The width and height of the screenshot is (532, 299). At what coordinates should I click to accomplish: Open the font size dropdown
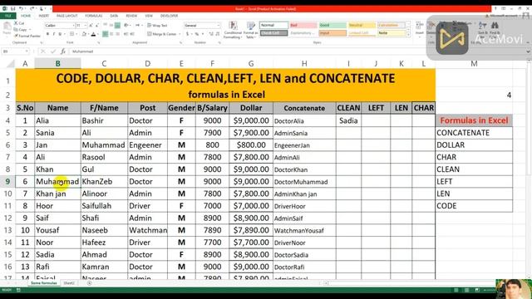tap(85, 26)
